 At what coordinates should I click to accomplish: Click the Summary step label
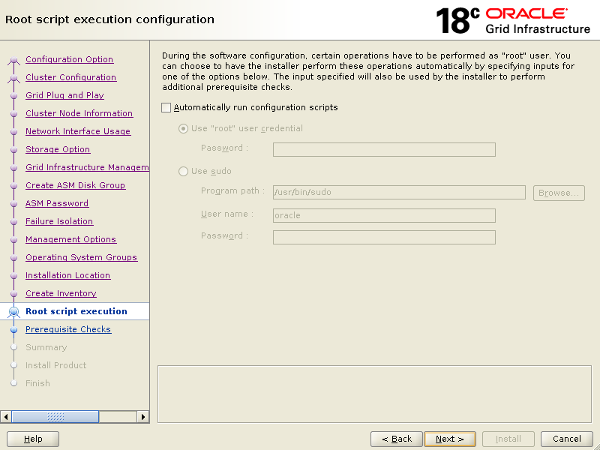point(46,347)
